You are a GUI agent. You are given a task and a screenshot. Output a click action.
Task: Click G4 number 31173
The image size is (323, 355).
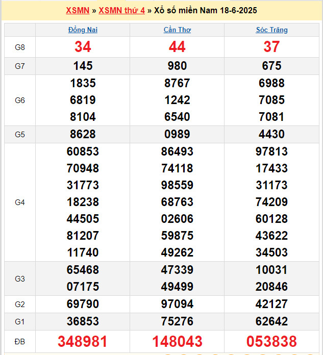click(271, 185)
